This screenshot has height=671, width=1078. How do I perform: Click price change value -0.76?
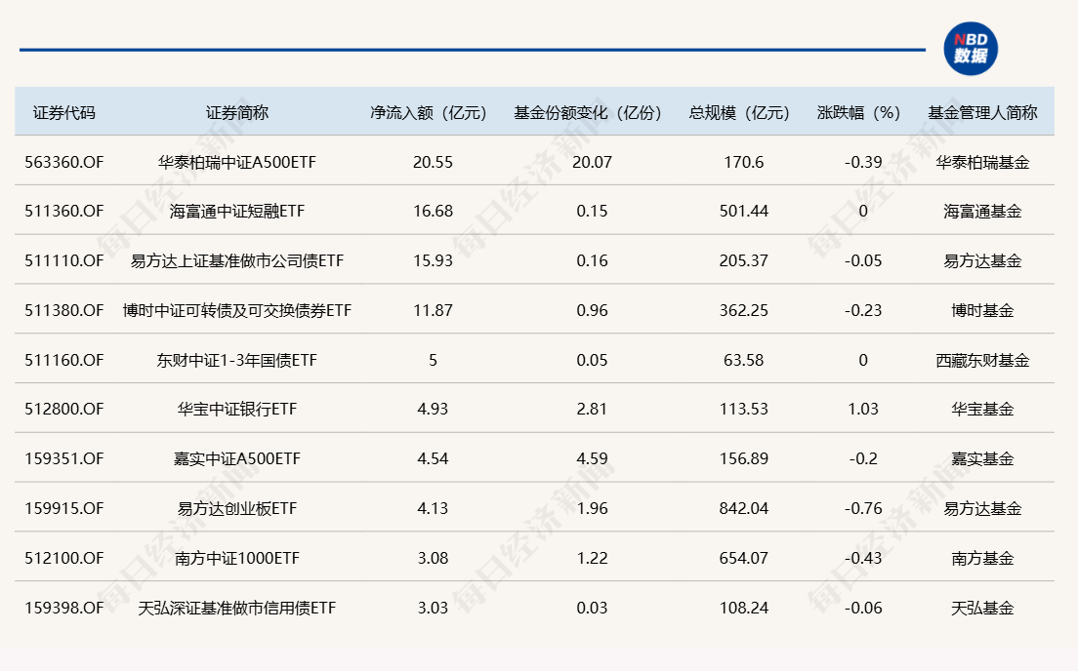pos(863,508)
